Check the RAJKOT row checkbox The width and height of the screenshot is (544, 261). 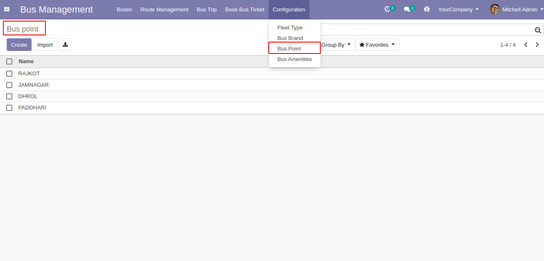9,74
